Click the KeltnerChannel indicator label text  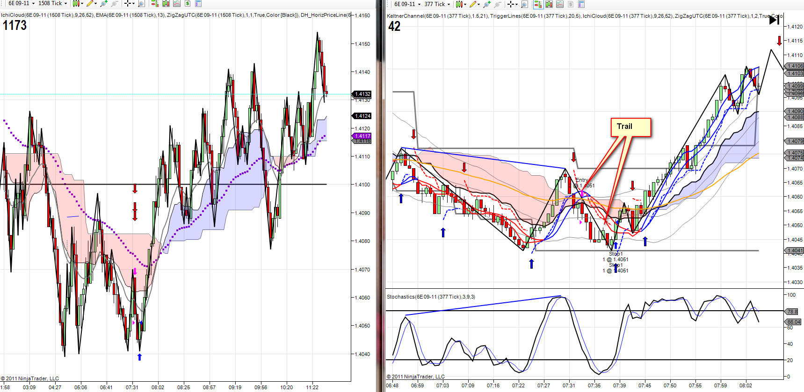pos(437,16)
